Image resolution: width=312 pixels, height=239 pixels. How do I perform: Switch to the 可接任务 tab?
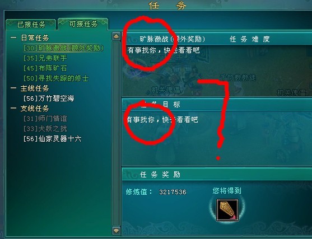coord(83,24)
